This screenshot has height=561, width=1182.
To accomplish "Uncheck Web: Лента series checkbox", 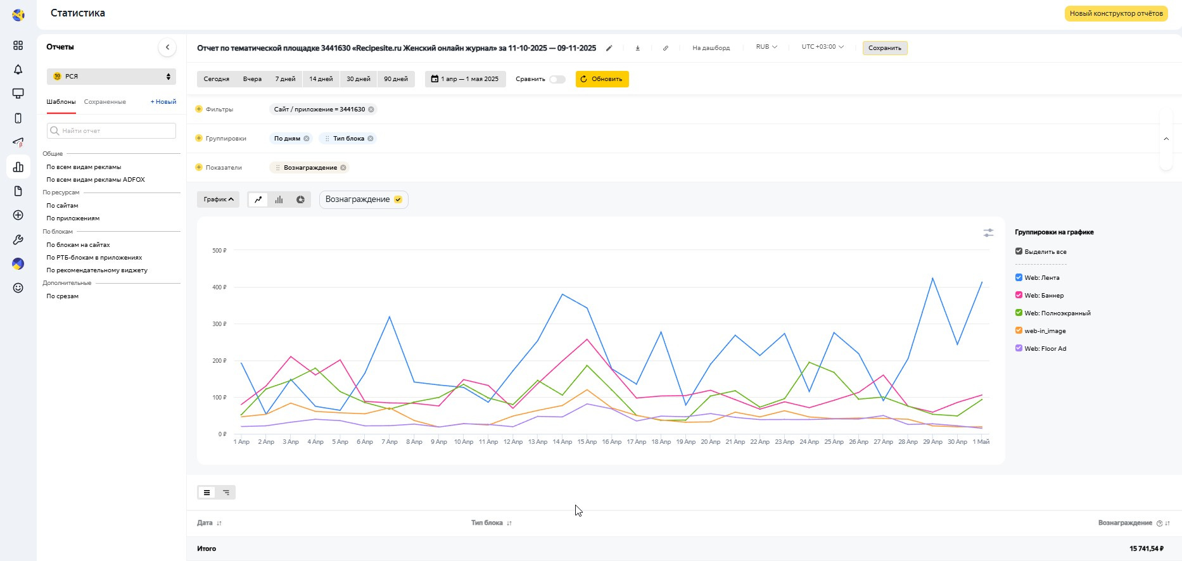I will point(1019,277).
